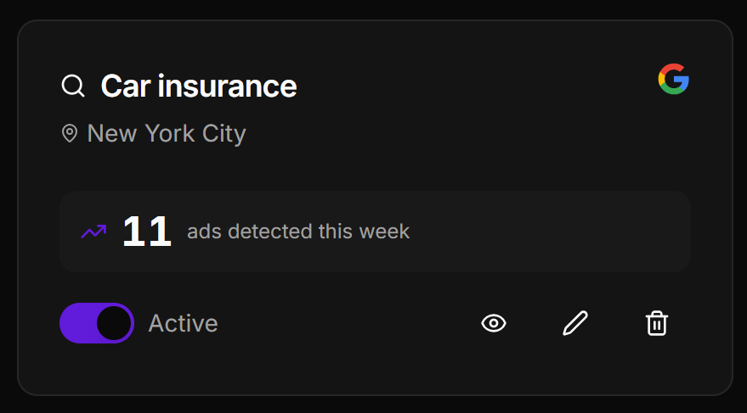
Task: Click the purple trending-up arrow icon
Action: tap(93, 232)
